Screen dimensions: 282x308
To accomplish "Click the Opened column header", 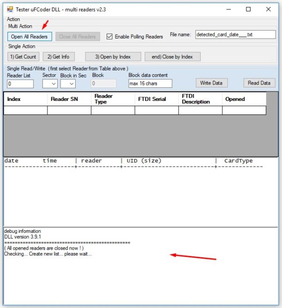I will point(244,99).
